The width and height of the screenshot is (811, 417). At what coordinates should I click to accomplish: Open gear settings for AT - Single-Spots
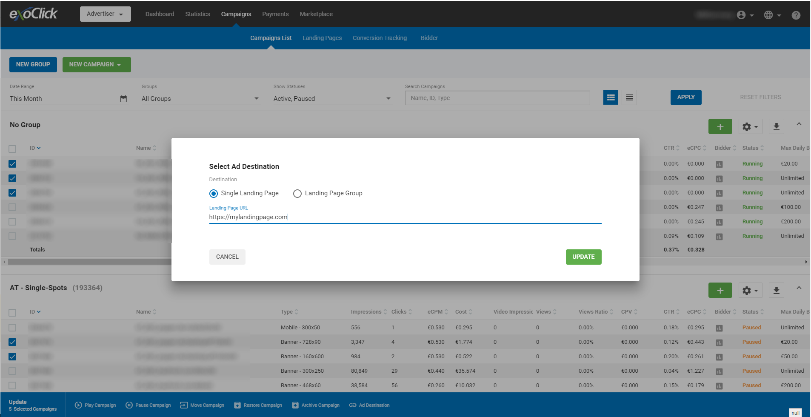(x=750, y=290)
